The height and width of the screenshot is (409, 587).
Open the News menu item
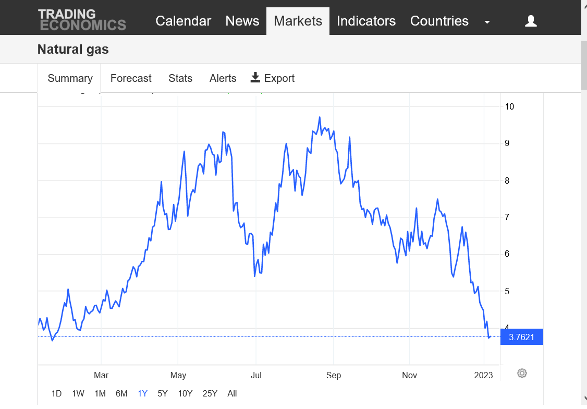[242, 21]
